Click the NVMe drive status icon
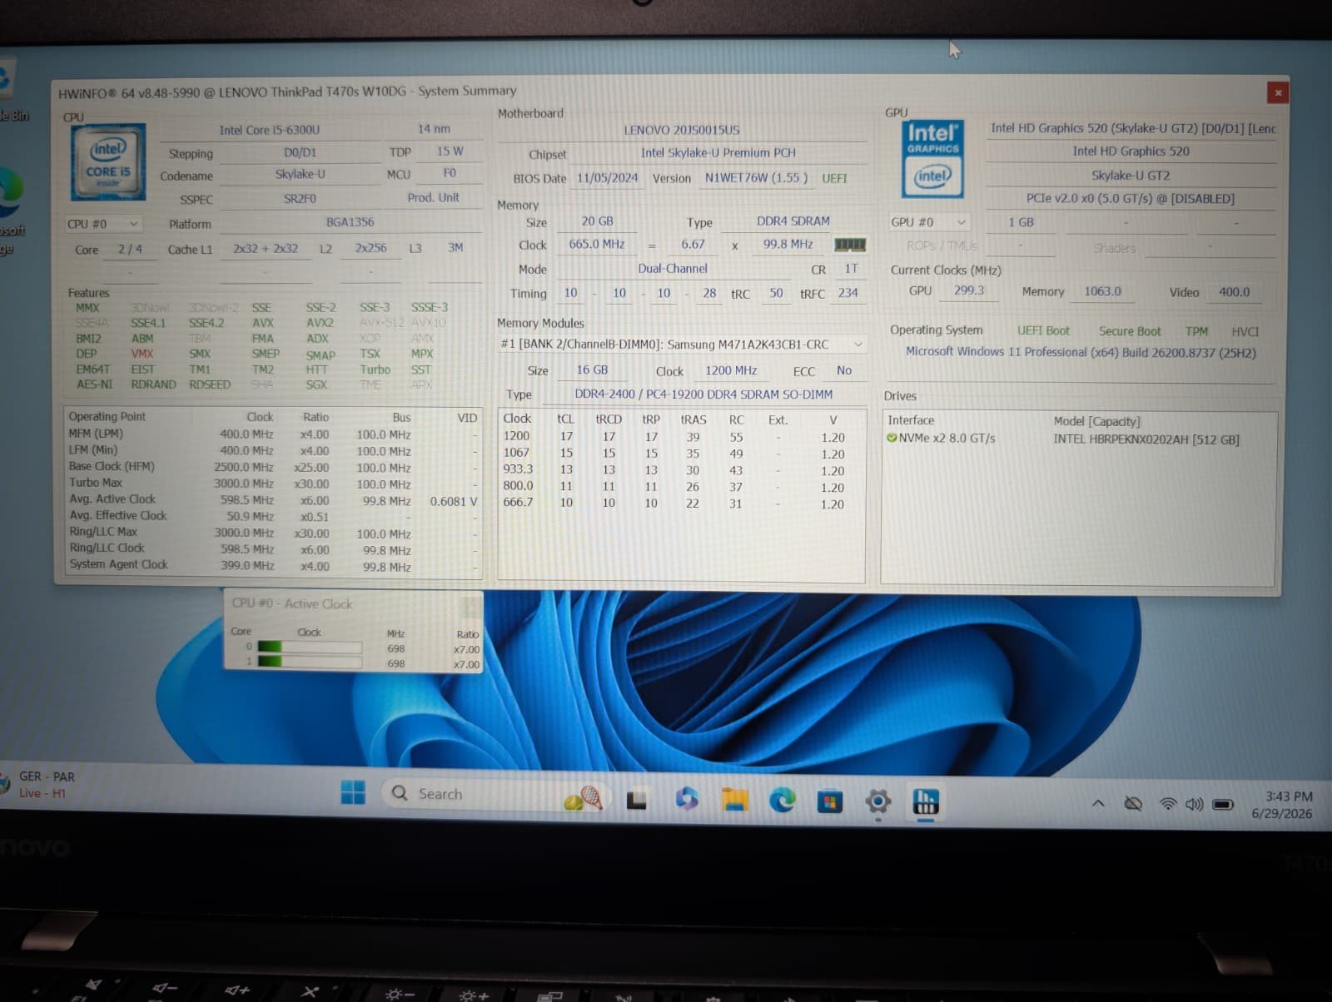The width and height of the screenshot is (1332, 1002). [x=892, y=438]
